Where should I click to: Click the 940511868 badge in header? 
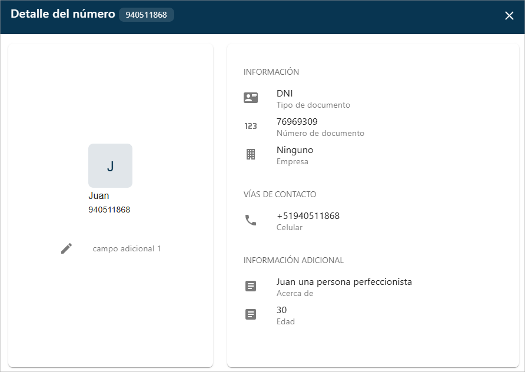[x=147, y=15]
